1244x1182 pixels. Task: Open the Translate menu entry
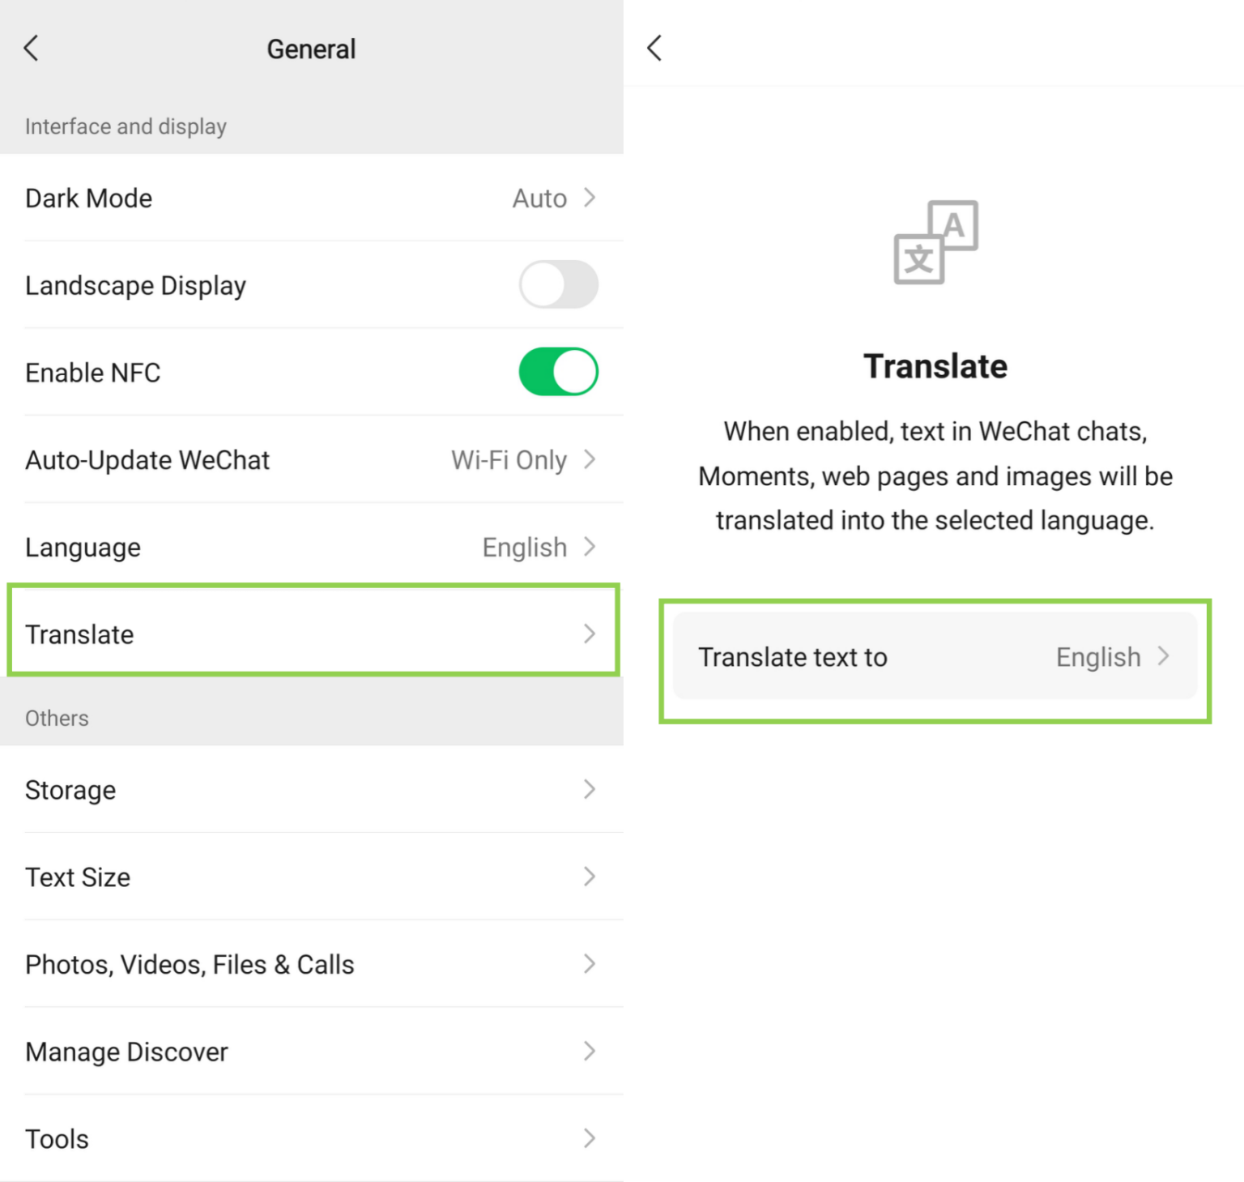311,634
